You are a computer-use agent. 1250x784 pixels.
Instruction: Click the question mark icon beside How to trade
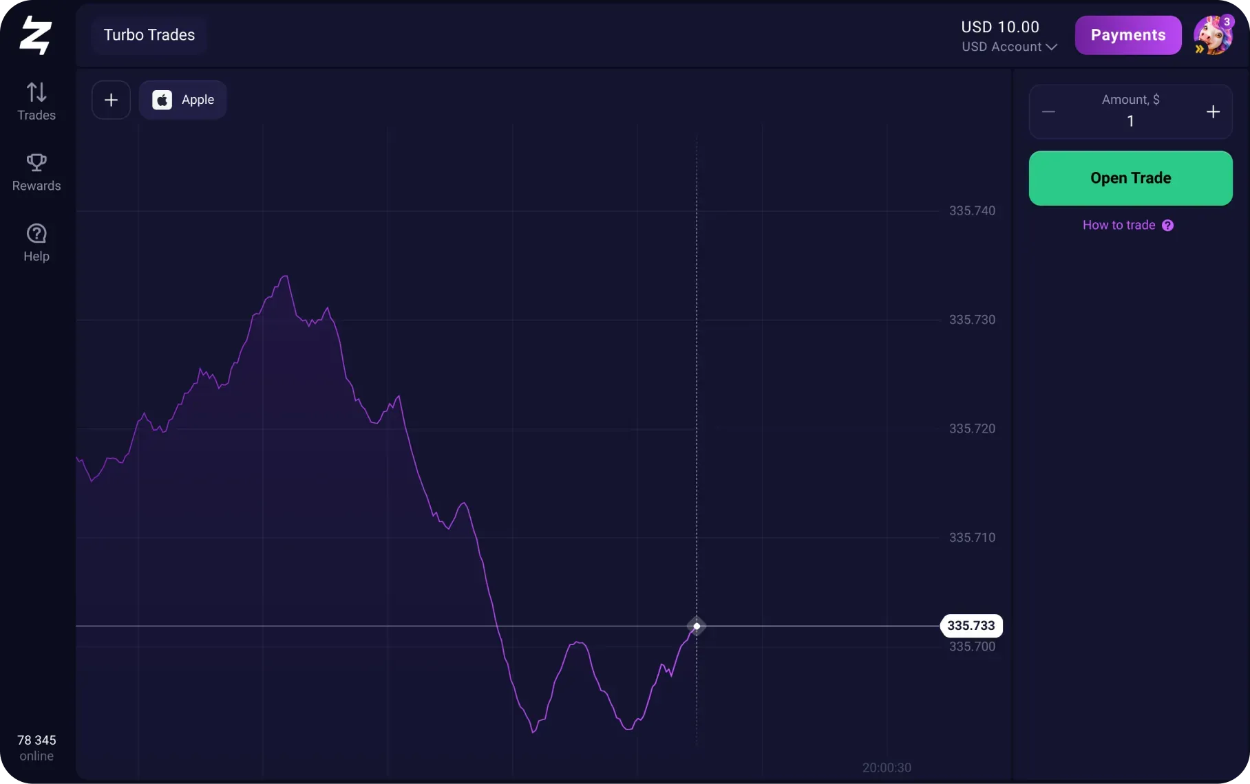(1167, 226)
